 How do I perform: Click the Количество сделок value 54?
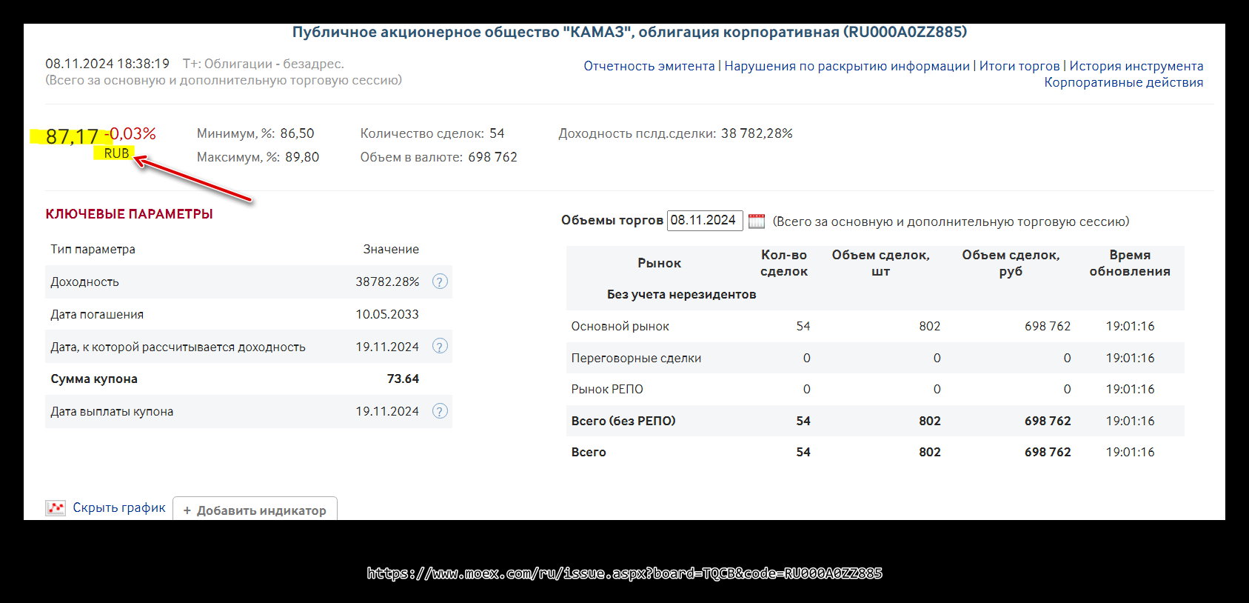pyautogui.click(x=497, y=133)
